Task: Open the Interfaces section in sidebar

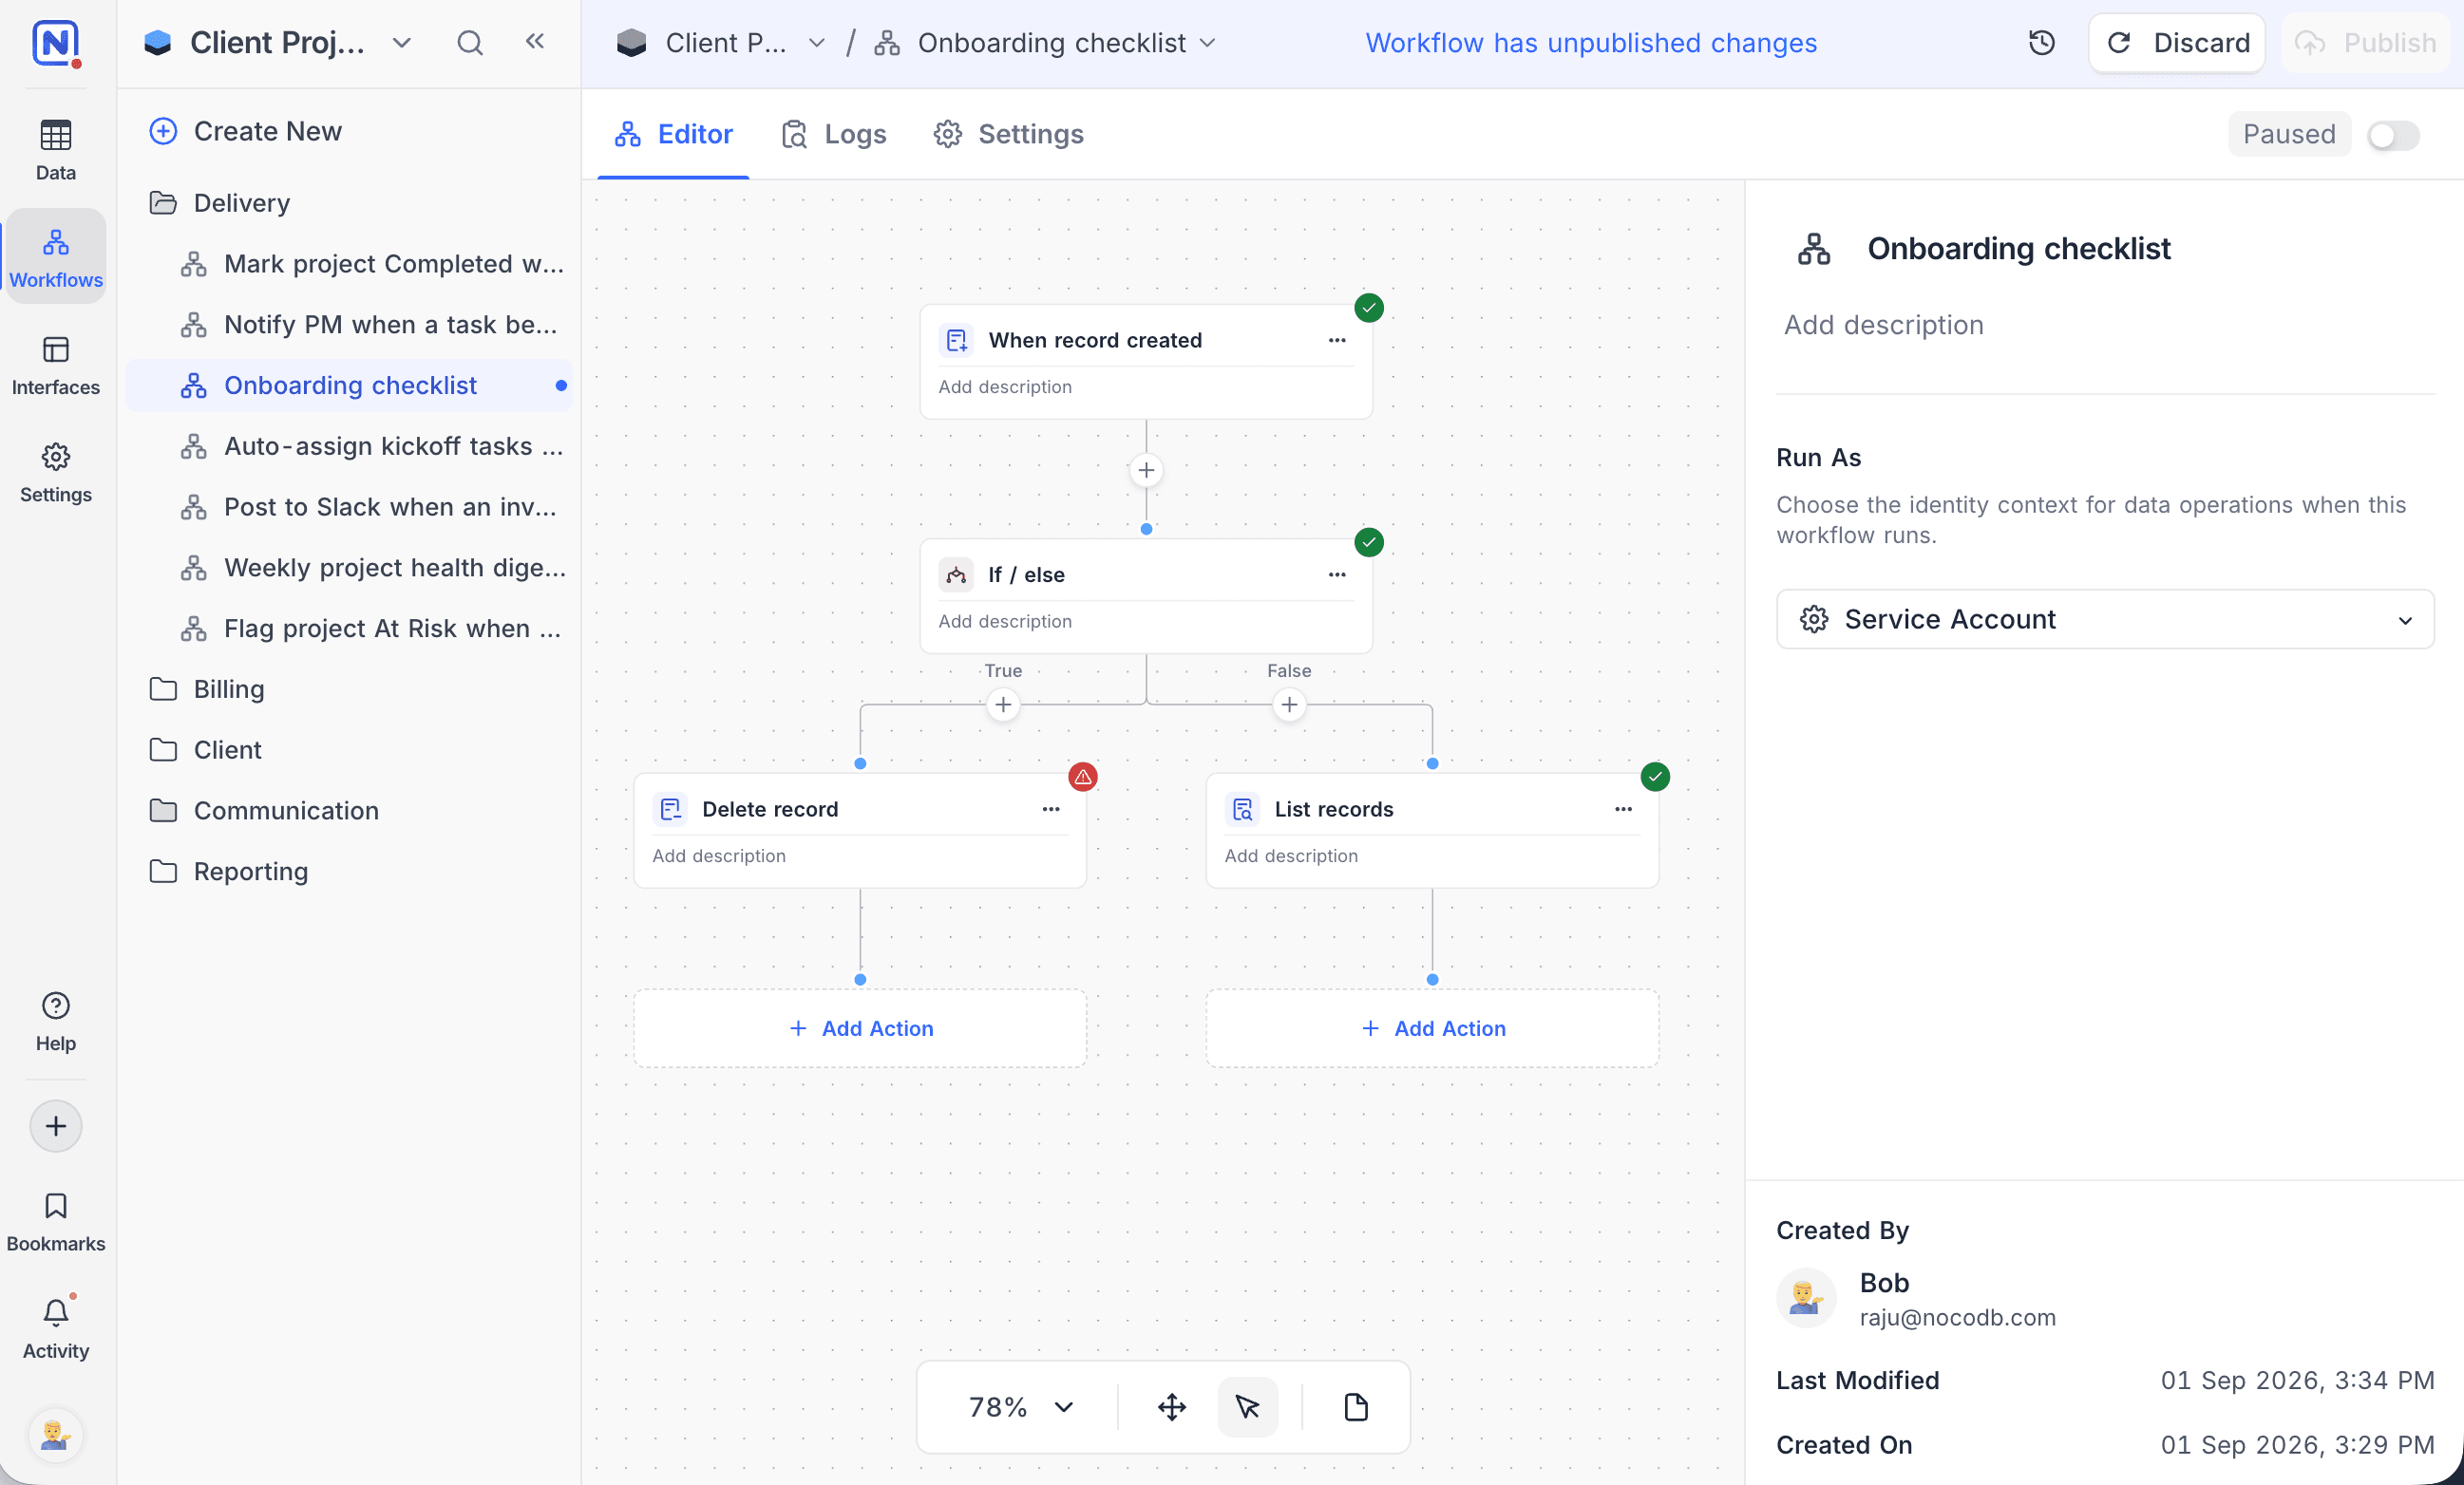Action: [x=55, y=365]
